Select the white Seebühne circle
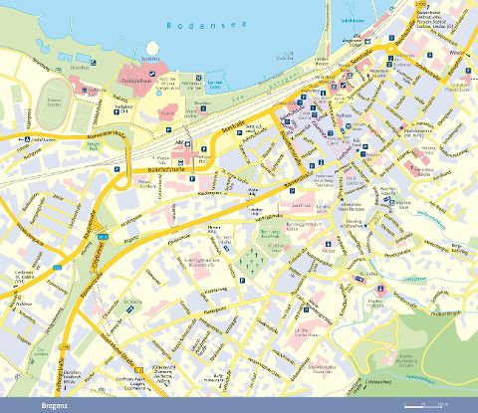 tap(152, 48)
